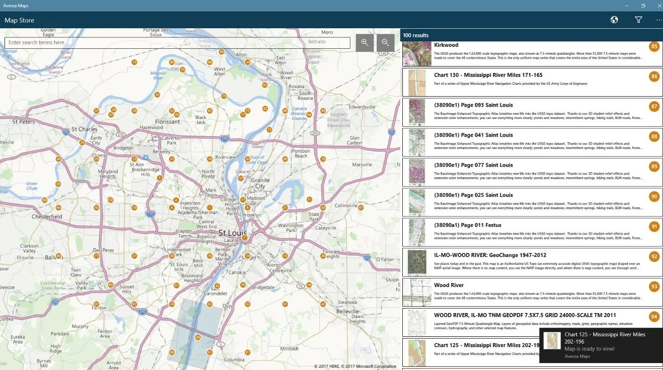Select map marker 60 near Pontoon Beach
This screenshot has width=663, height=370.
tap(285, 159)
